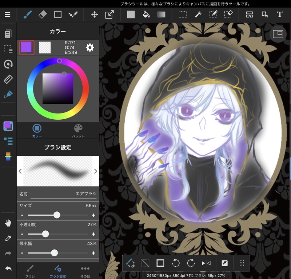Image resolution: width=291 pixels, height=279 pixels.
Task: Open the ruler snap settings
Action: 8,79
